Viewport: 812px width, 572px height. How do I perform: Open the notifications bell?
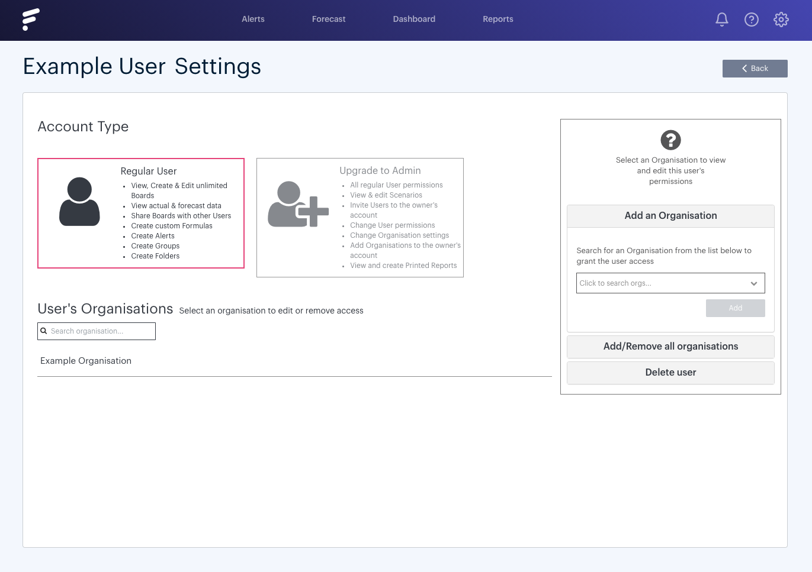pyautogui.click(x=721, y=20)
